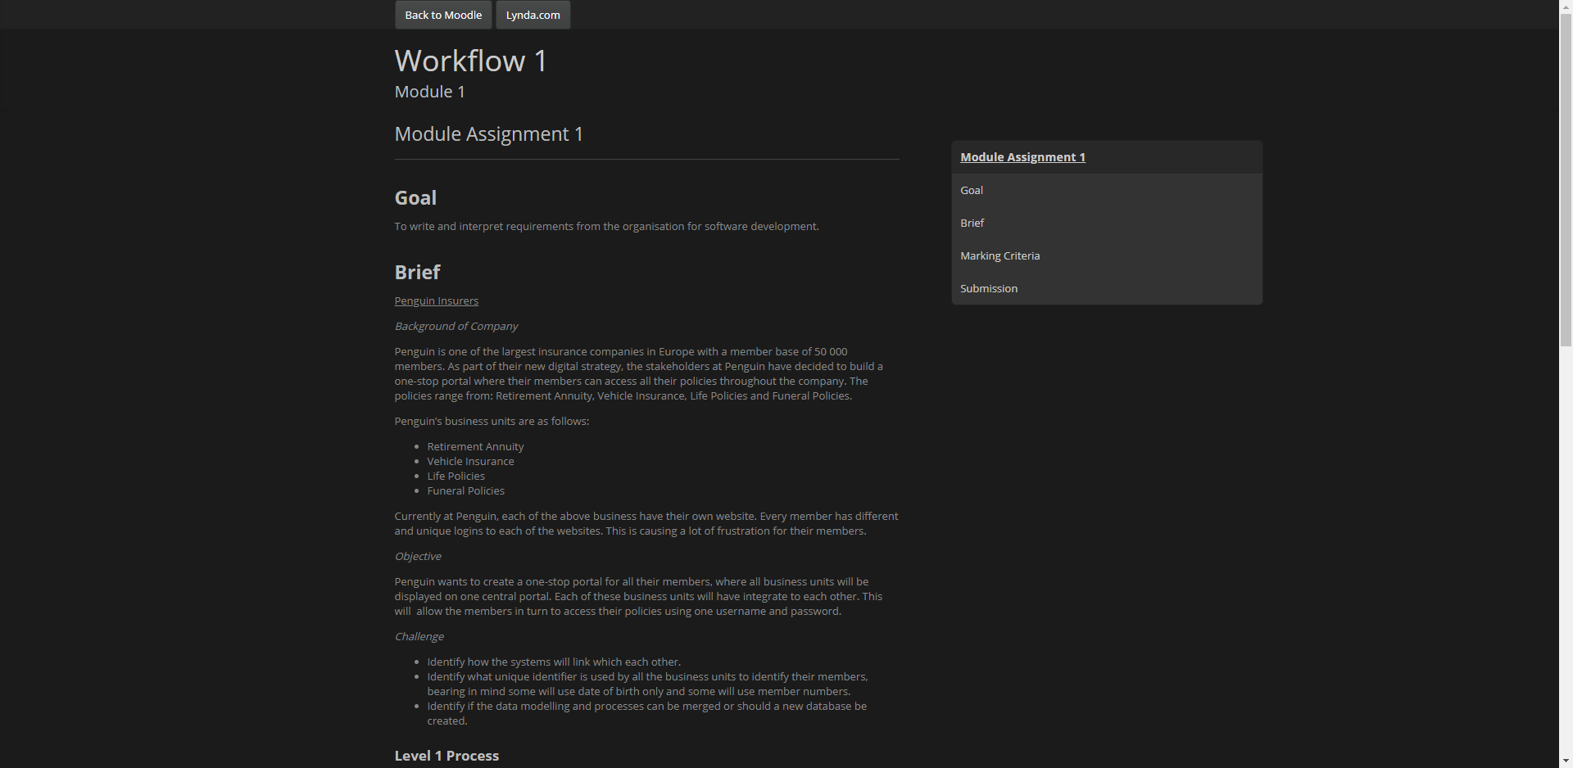Click the Module 1 subtitle

[x=428, y=92]
